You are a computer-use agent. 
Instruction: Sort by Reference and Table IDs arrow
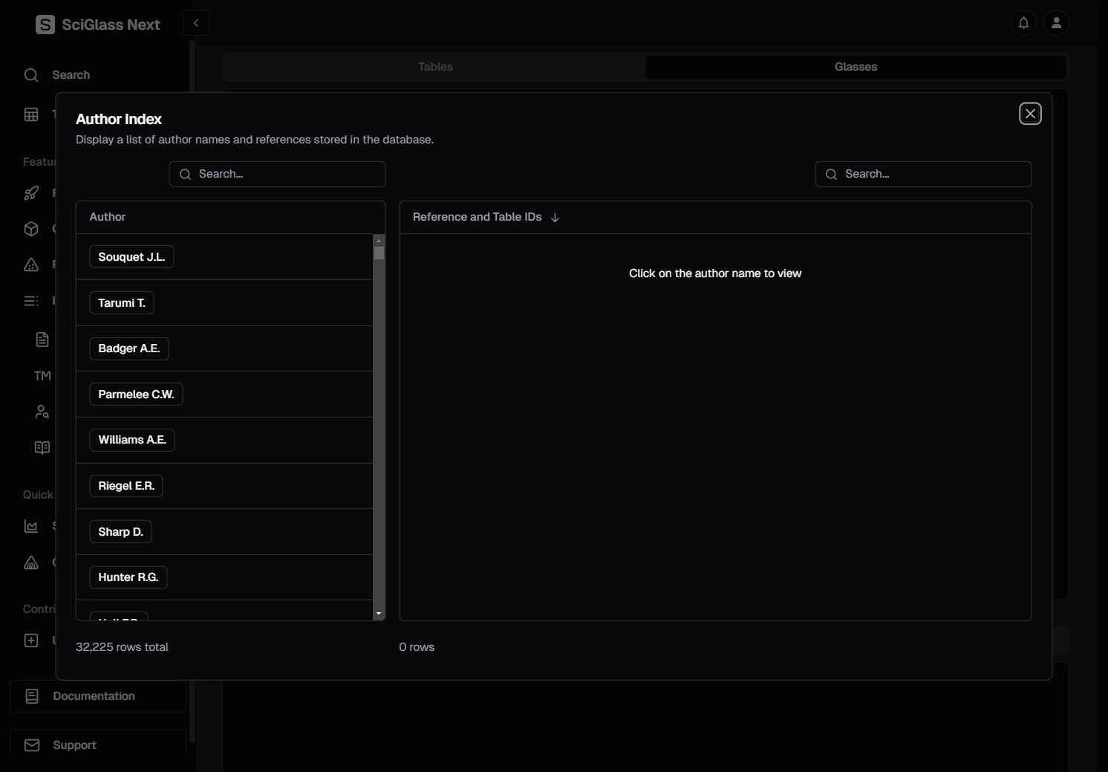555,218
